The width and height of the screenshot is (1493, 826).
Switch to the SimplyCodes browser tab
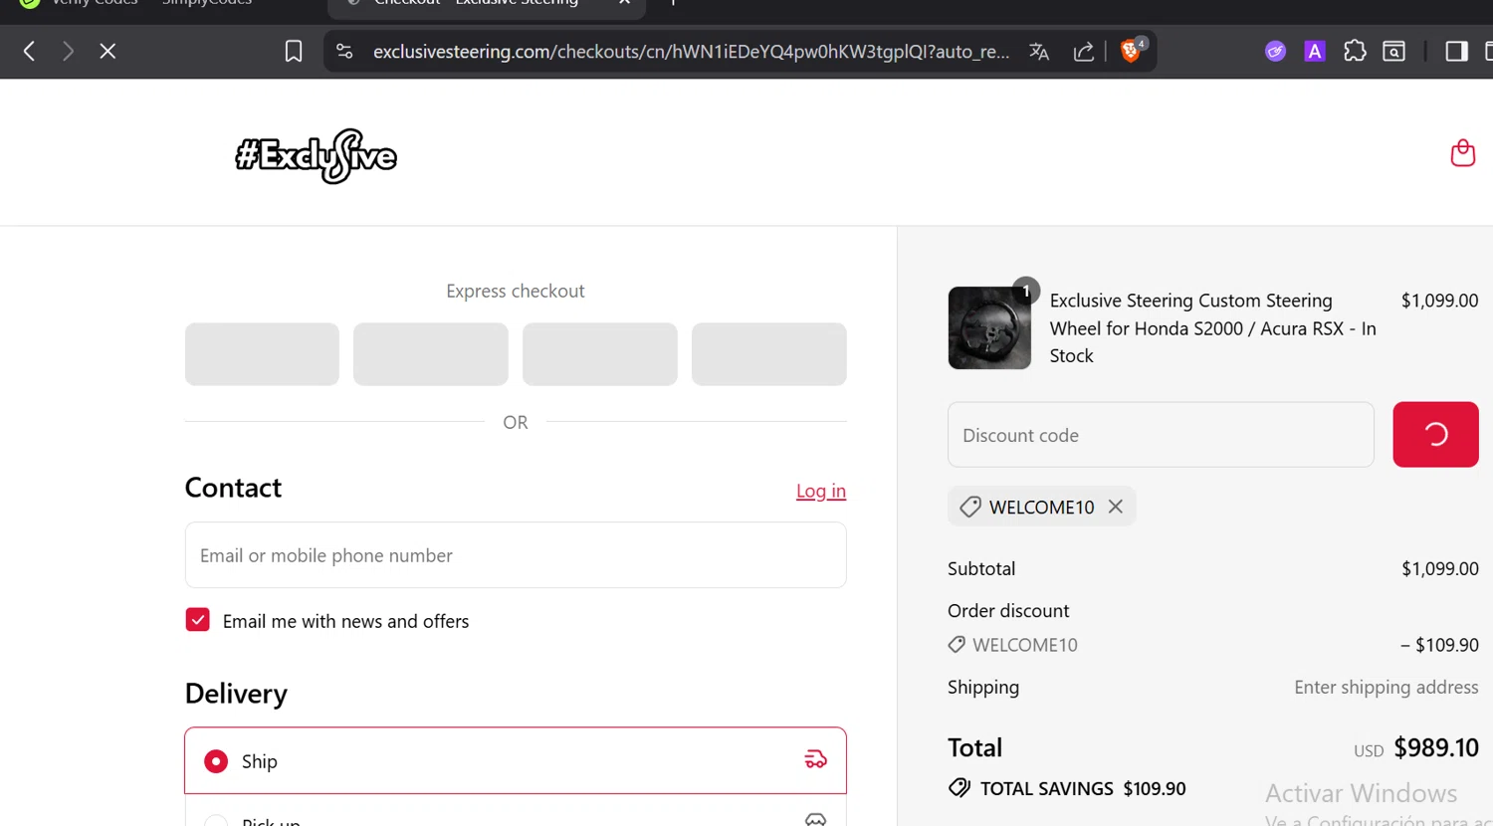click(x=207, y=3)
